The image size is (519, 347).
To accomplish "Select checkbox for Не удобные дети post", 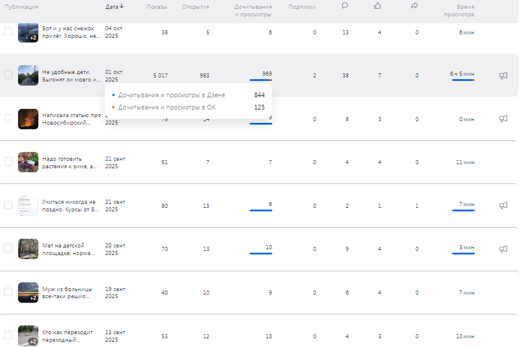I will (8, 75).
